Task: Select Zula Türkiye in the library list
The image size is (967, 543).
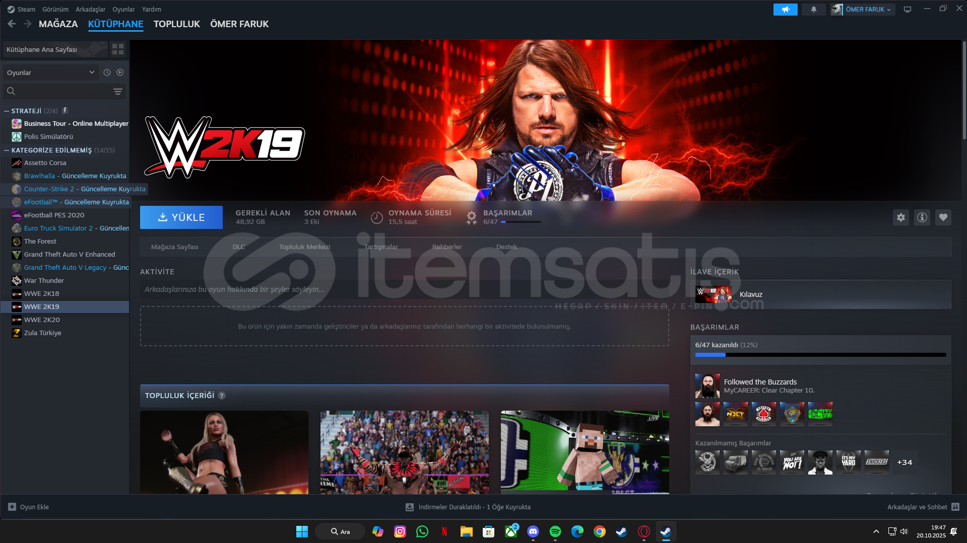Action: [65, 333]
